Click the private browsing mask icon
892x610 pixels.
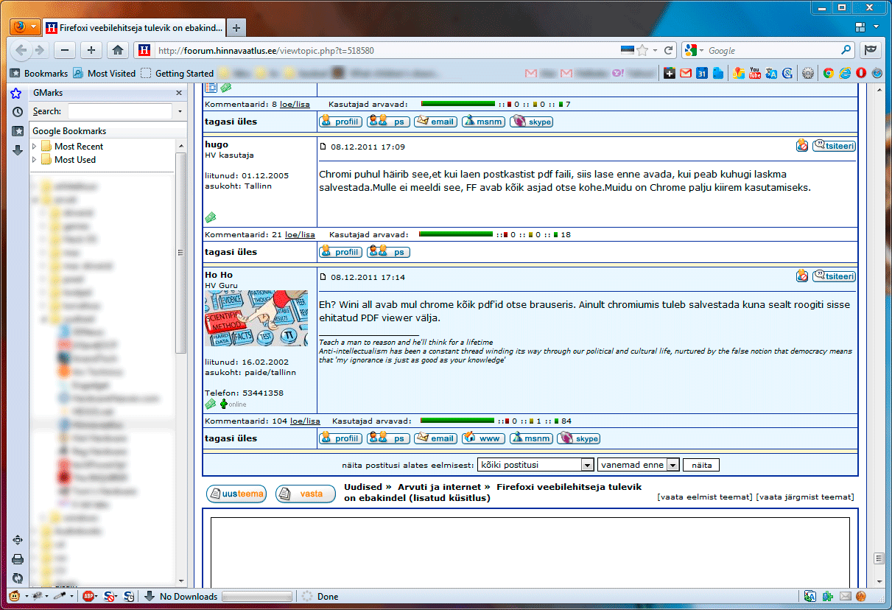[871, 50]
